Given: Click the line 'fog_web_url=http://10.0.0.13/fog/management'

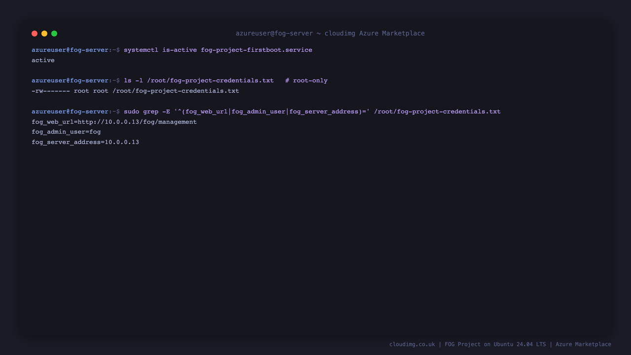Looking at the screenshot, I should [114, 122].
